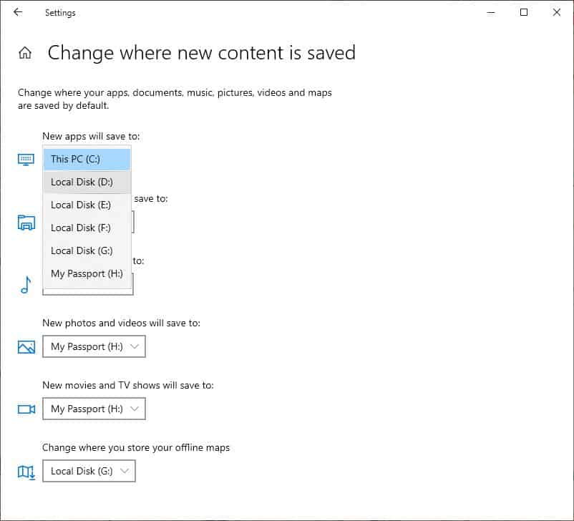This screenshot has width=574, height=521.
Task: Open the new movies and TV shows dropdown
Action: 94,408
